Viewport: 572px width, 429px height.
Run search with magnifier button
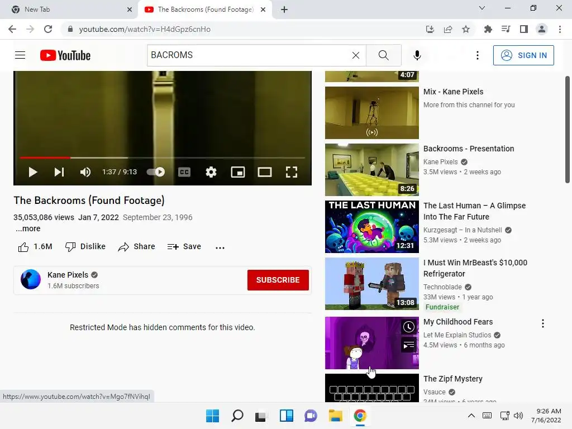[x=383, y=55]
